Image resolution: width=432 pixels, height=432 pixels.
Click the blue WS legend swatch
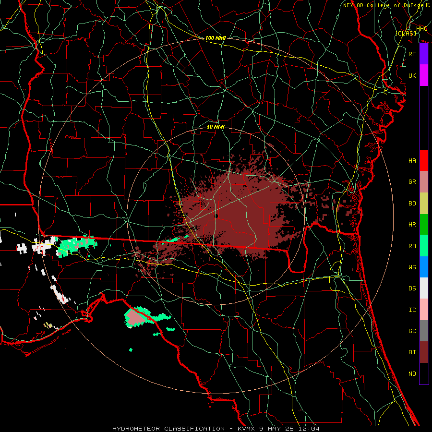tap(424, 267)
